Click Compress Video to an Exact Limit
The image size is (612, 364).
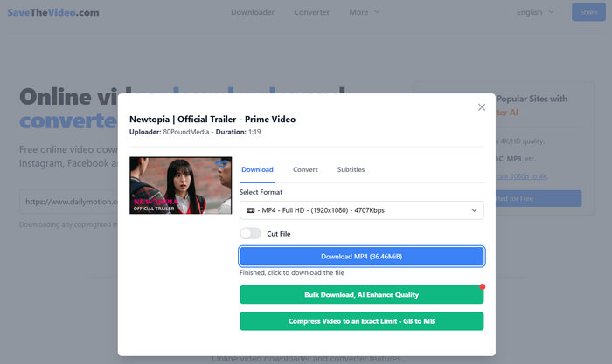click(361, 321)
